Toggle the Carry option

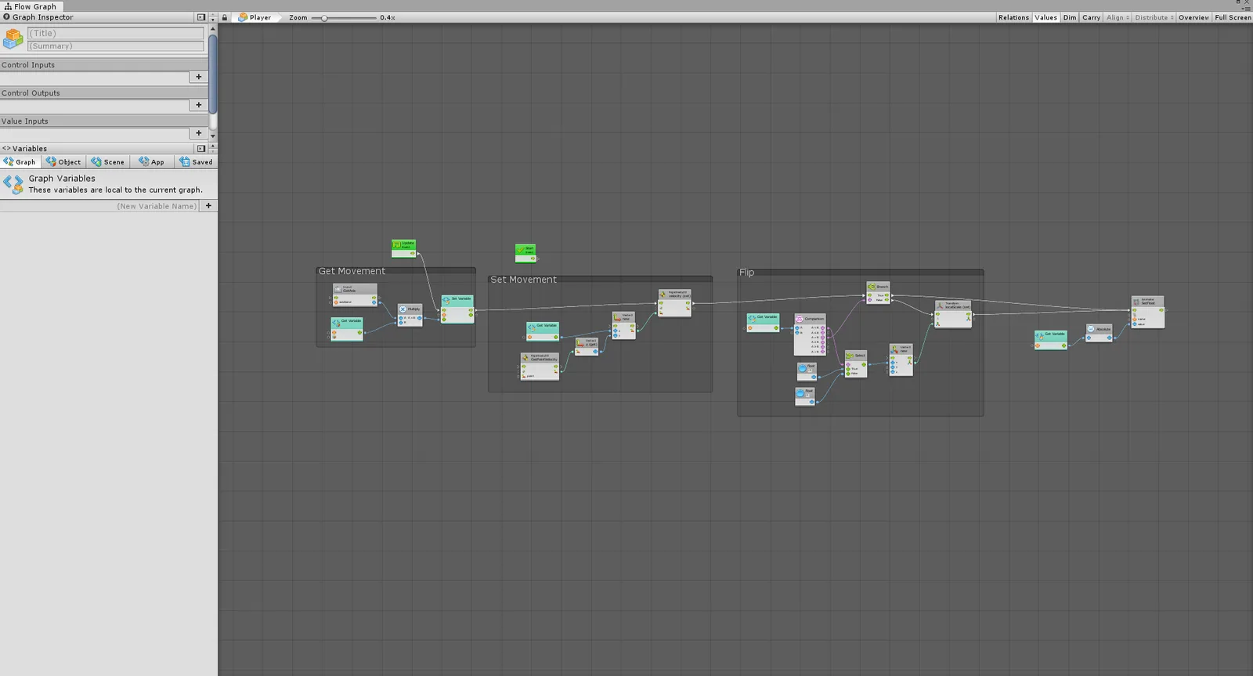tap(1091, 17)
